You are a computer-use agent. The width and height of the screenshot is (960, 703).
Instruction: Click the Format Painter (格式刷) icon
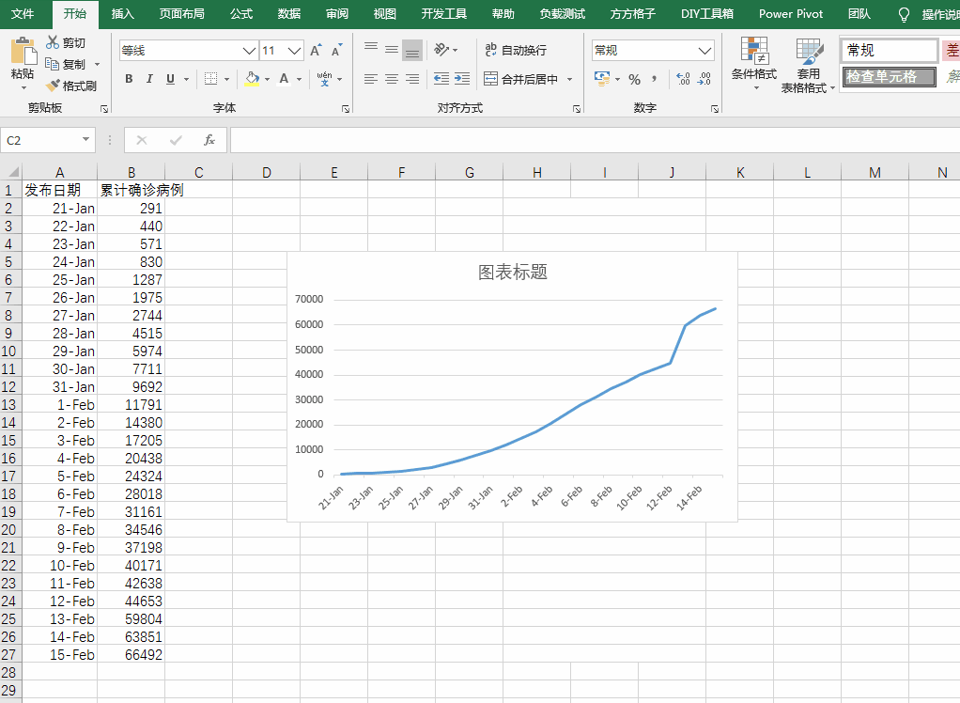tap(53, 86)
